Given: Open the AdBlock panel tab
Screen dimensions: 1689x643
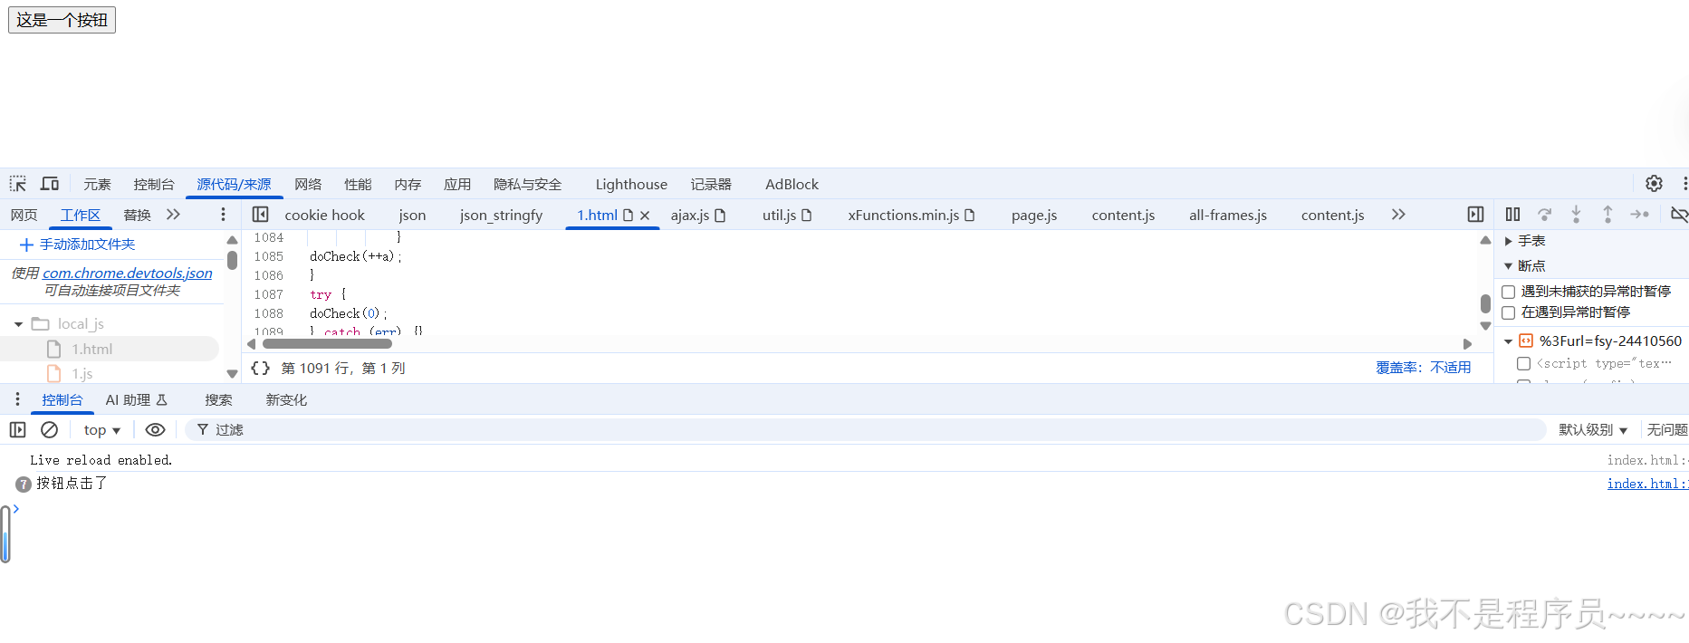Looking at the screenshot, I should tap(792, 184).
